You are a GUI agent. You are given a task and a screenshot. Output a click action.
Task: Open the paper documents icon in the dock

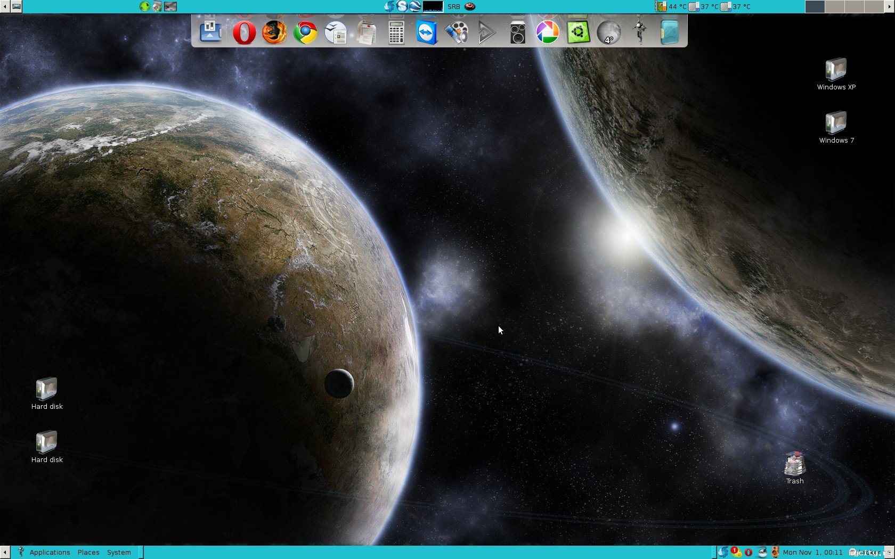click(x=366, y=33)
